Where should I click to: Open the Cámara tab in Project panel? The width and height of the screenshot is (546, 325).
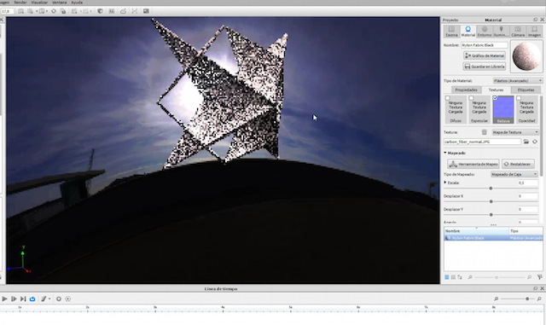518,32
